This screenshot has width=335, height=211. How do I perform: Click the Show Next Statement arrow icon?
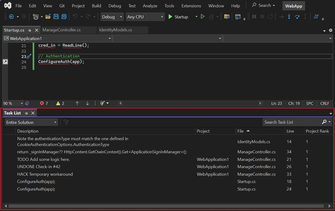tap(281, 17)
